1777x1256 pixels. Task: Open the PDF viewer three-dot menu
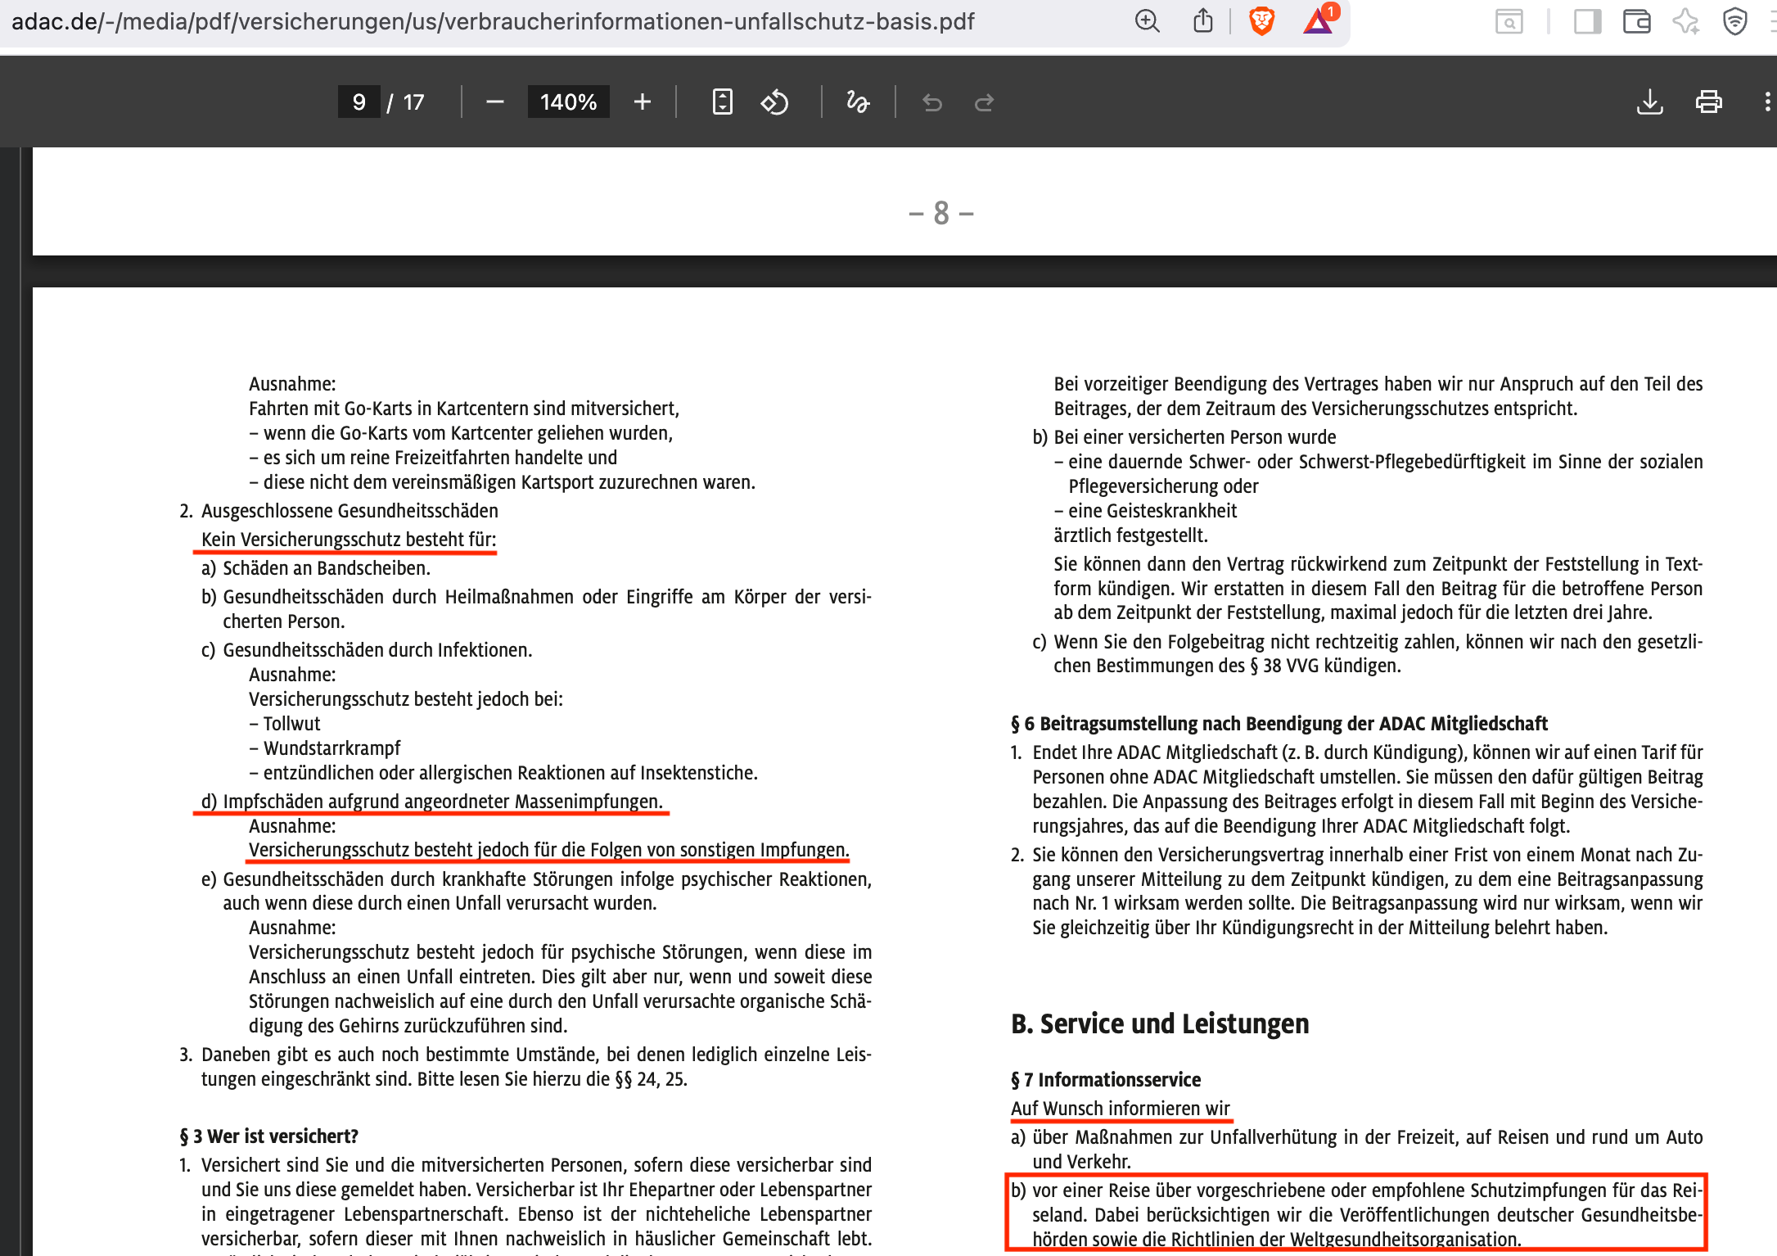[x=1767, y=102]
